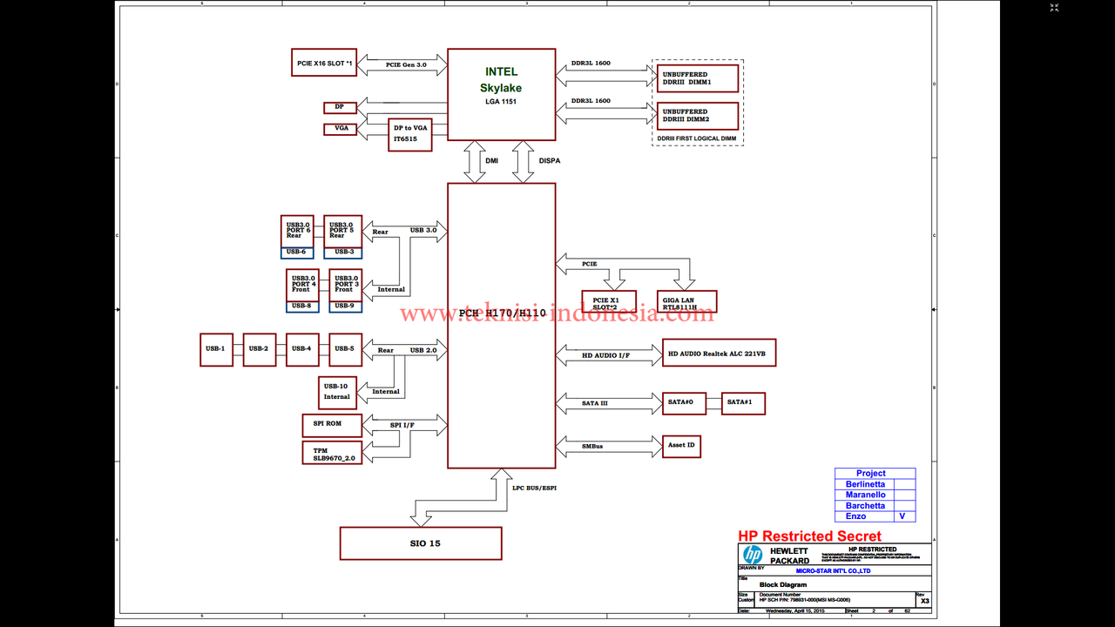Click the "SATA#0" box
The width and height of the screenshot is (1115, 627).
pyautogui.click(x=685, y=403)
